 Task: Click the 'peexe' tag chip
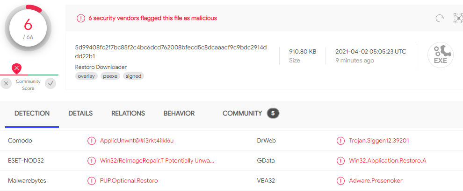pyautogui.click(x=110, y=76)
